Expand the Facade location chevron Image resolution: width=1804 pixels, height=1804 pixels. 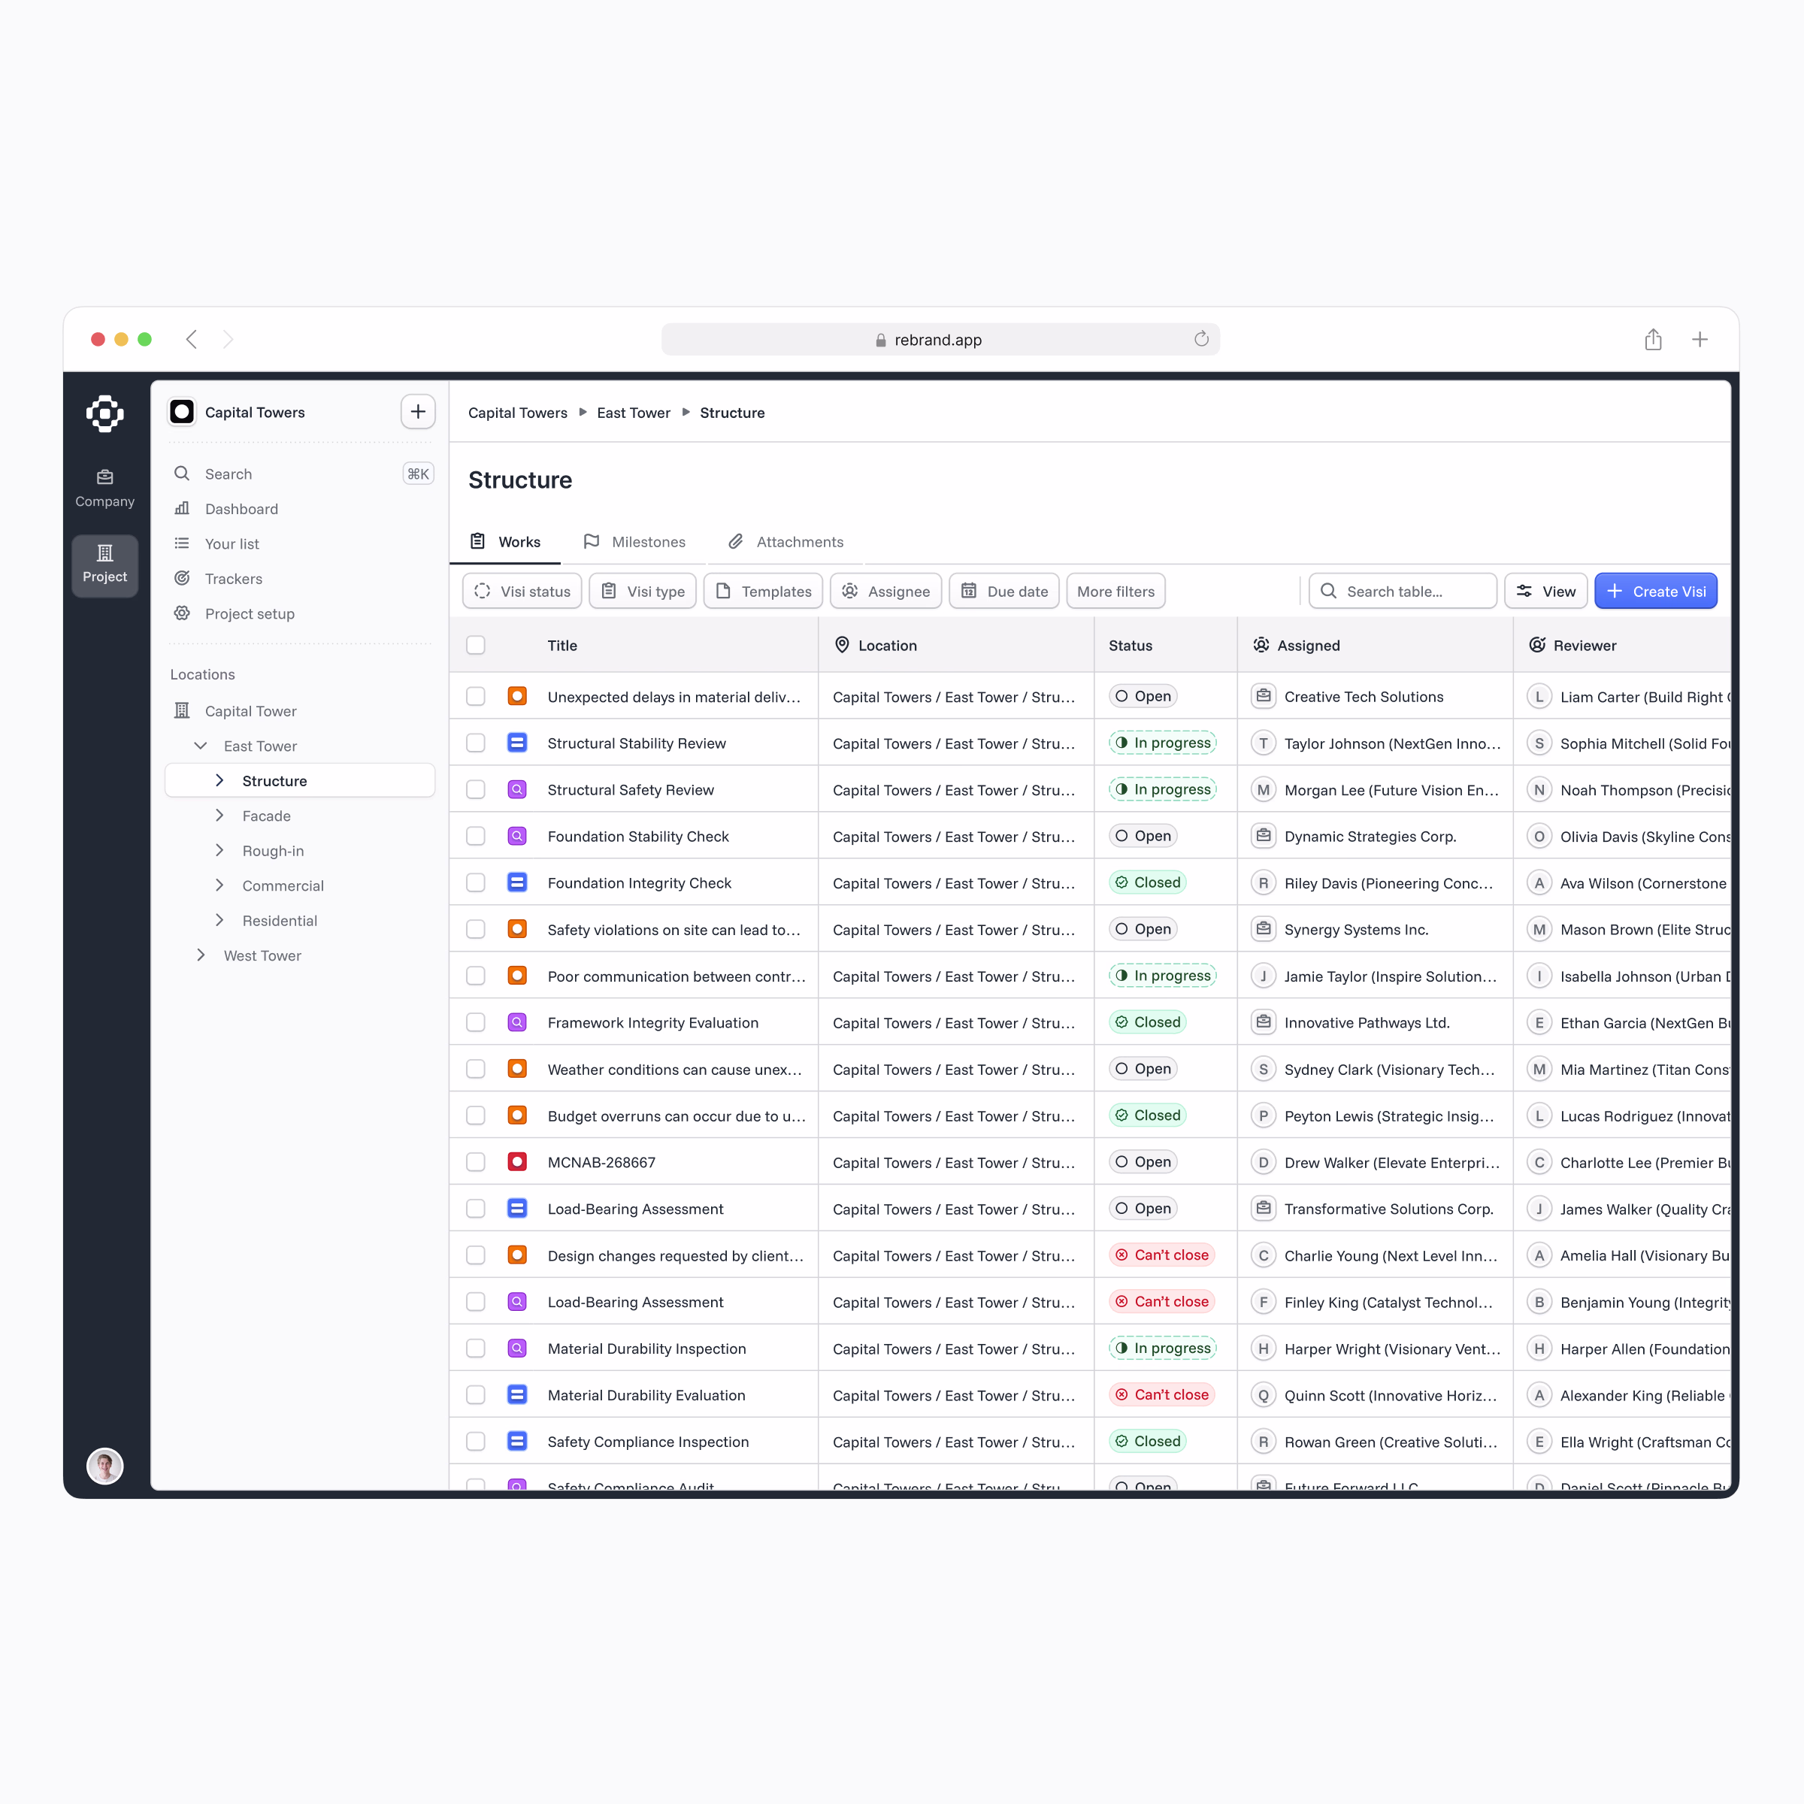point(219,815)
